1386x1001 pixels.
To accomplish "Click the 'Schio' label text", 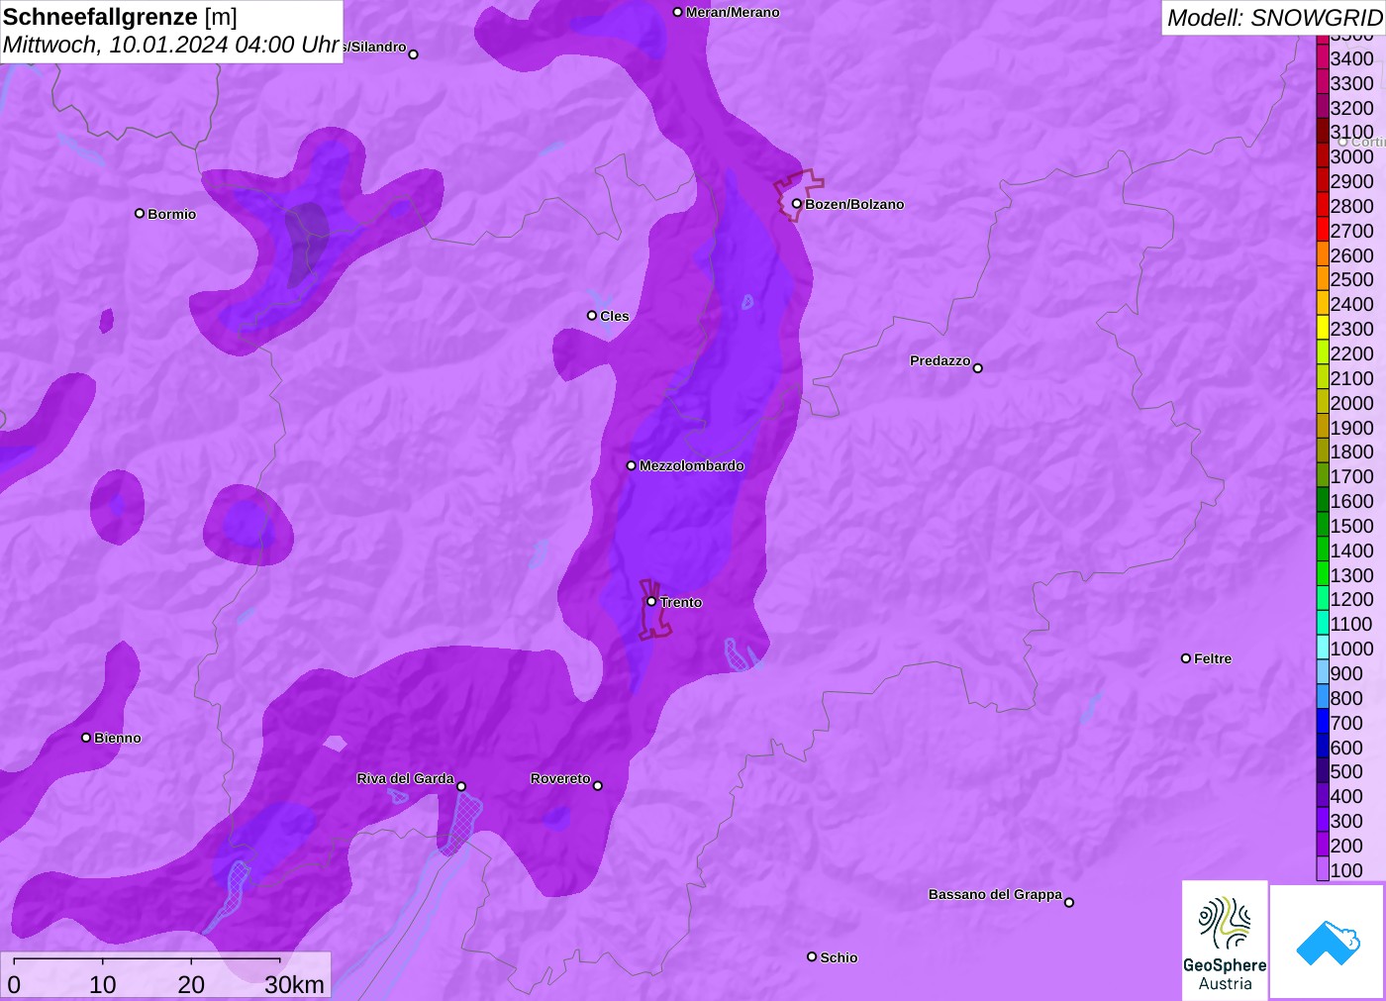I will pos(839,957).
